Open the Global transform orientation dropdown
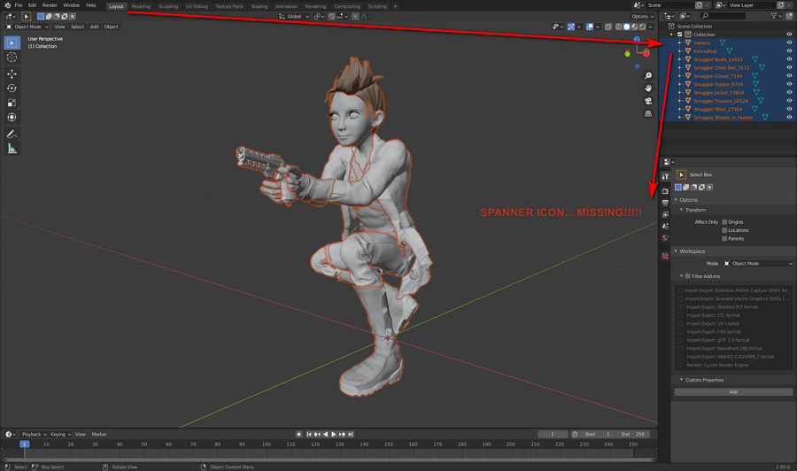The height and width of the screenshot is (471, 797). [x=293, y=16]
